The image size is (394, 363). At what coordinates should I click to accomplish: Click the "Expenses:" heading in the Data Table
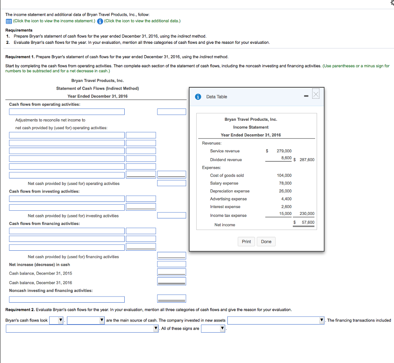coord(212,168)
